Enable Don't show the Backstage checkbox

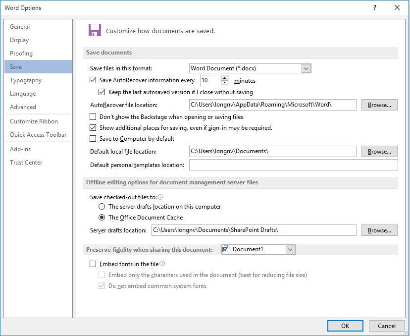(93, 117)
